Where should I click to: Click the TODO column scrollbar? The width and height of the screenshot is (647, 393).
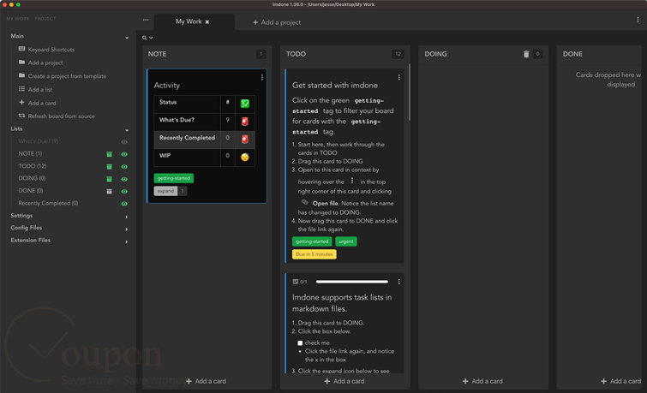410,92
